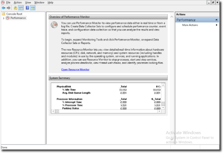
Task: Click System Summary vertical scrollbar thumb
Action: point(163,104)
